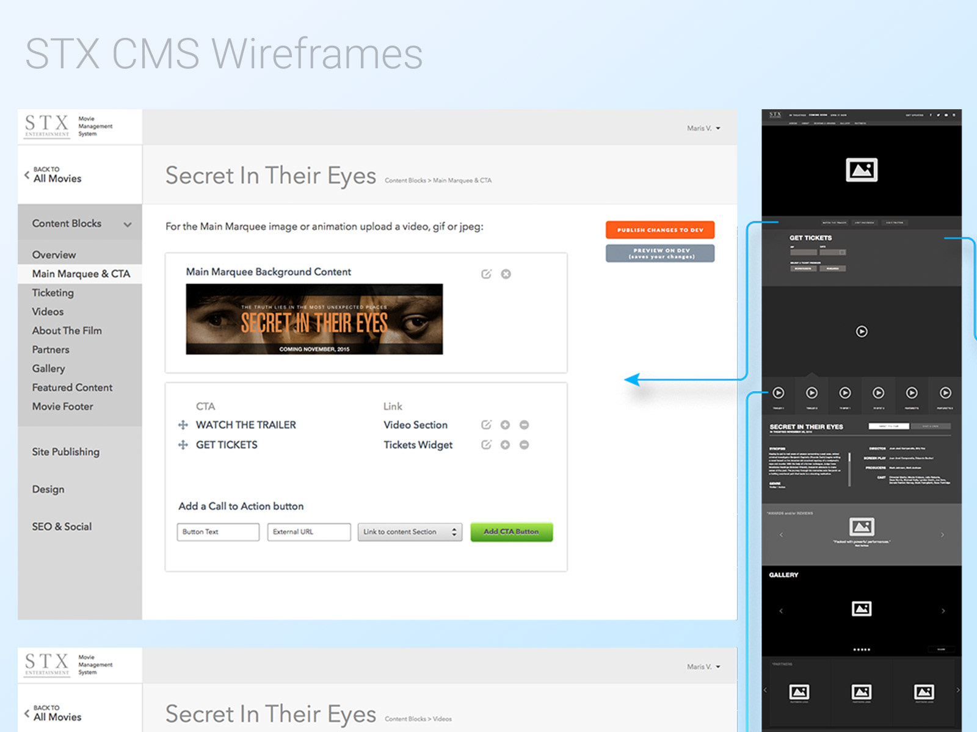The width and height of the screenshot is (977, 732).
Task: Click plus icon on WATCH THE TRAILER row
Action: 505,425
